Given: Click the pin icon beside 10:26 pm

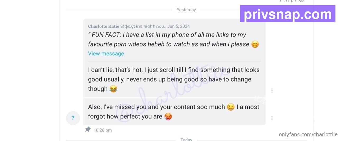Looking at the screenshot, I should click(x=88, y=129).
